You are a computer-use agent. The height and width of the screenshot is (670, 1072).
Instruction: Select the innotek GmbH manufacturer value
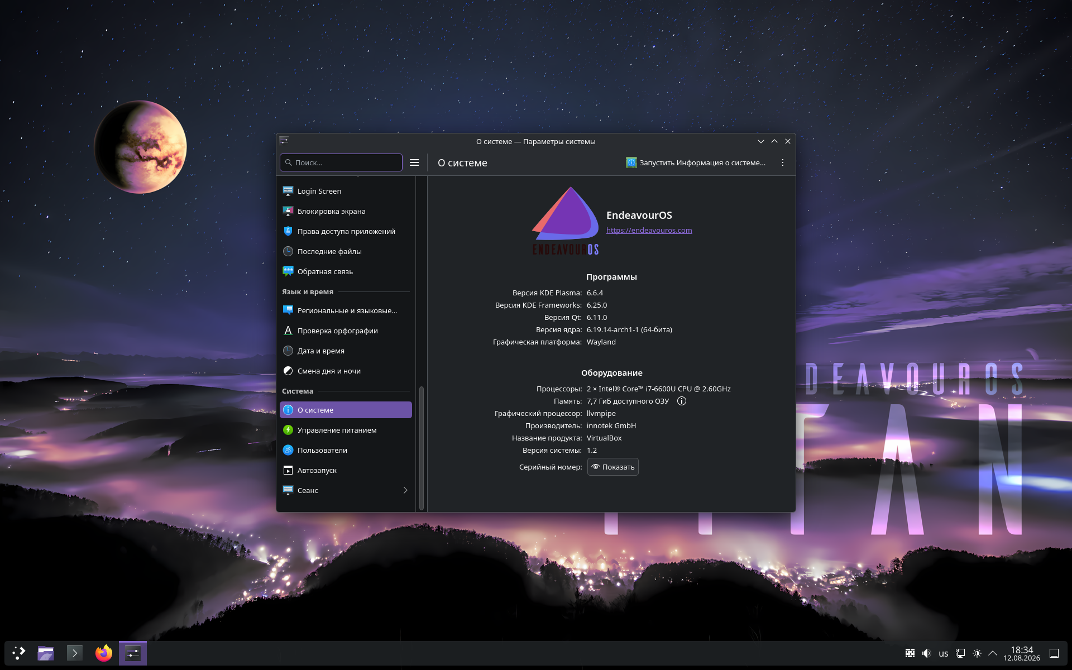611,425
